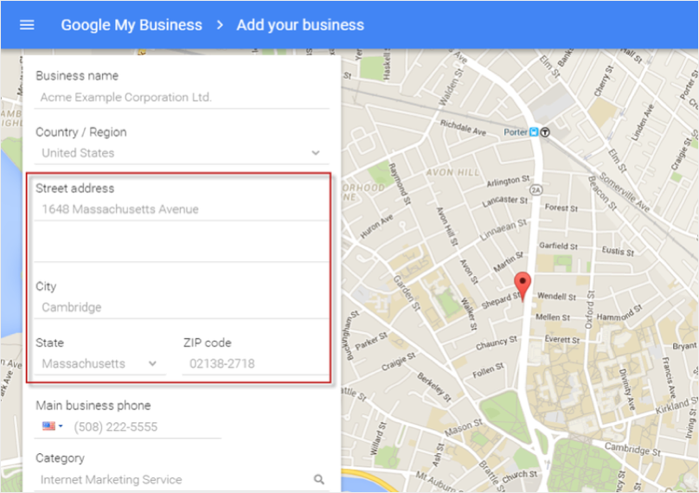Viewport: 699px width, 493px height.
Task: Click the T subway symbol near Porter
Action: point(545,132)
